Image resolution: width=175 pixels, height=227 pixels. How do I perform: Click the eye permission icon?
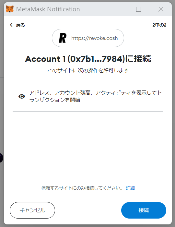[x=22, y=96]
